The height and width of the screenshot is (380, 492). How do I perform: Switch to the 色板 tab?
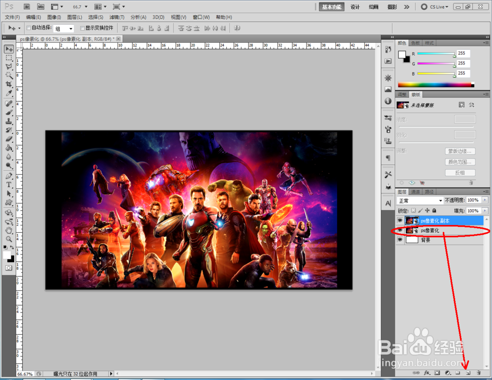coord(415,43)
